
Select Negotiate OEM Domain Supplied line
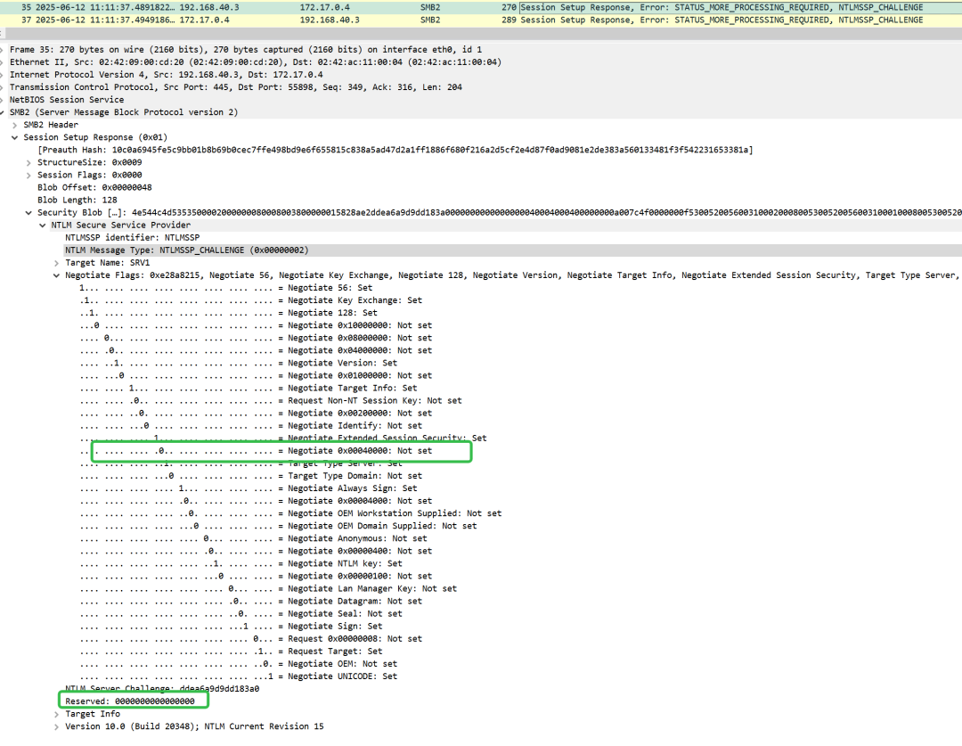pyautogui.click(x=278, y=526)
